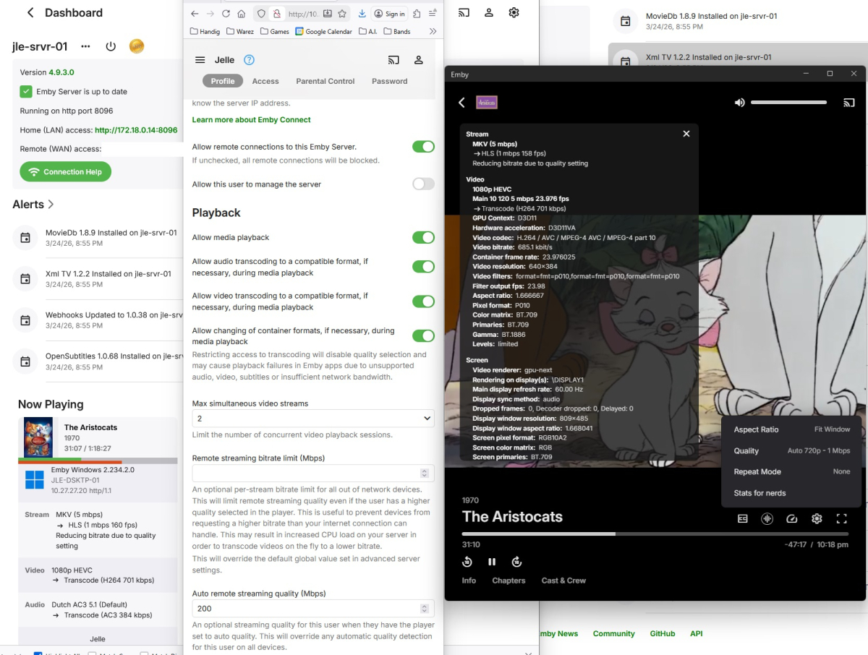Image resolution: width=868 pixels, height=655 pixels.
Task: Switch to Access tab
Action: (x=265, y=81)
